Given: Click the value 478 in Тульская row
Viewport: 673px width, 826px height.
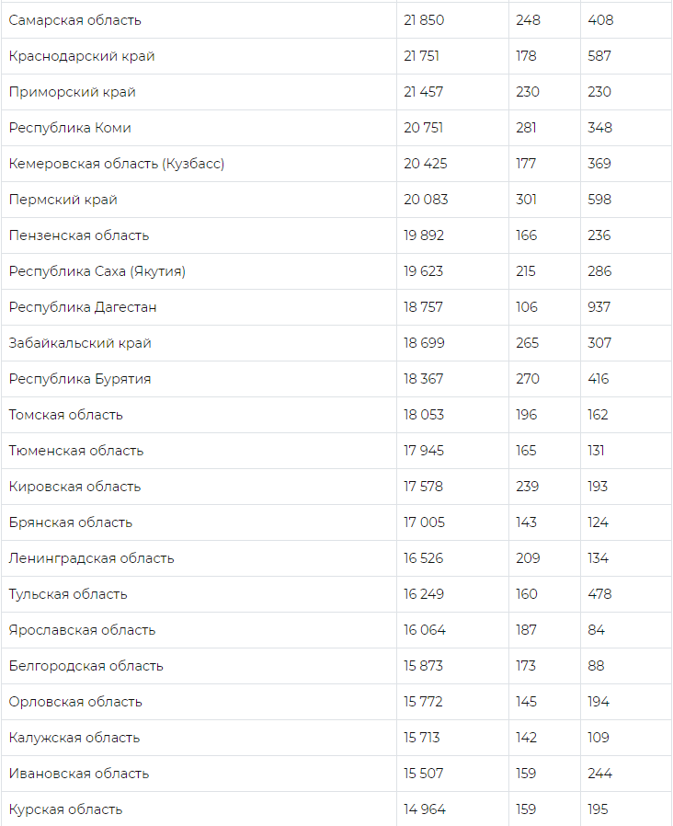Looking at the screenshot, I should (x=599, y=594).
